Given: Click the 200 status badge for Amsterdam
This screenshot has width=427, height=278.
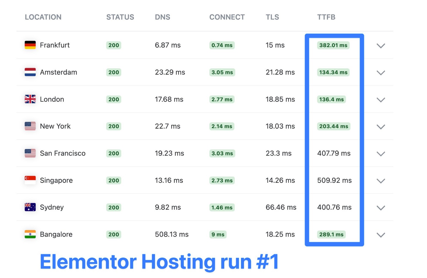Looking at the screenshot, I should pos(114,72).
